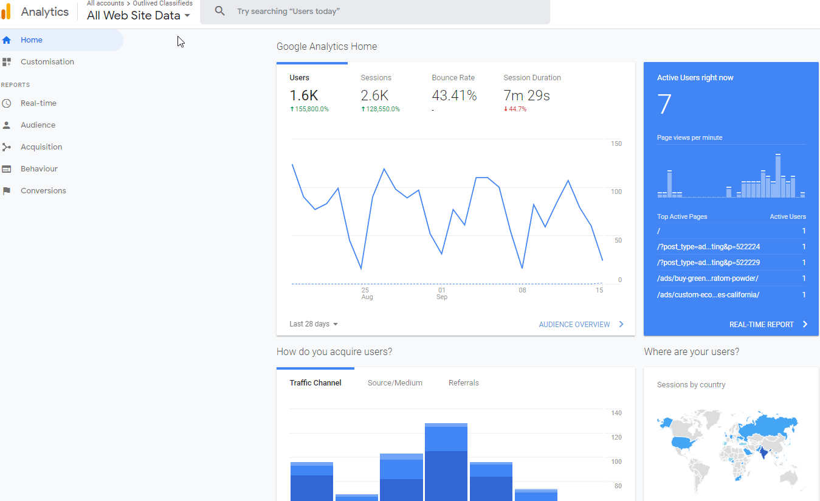Click the tallest bar in traffic channel chart
Image resolution: width=820 pixels, height=501 pixels.
(446, 462)
